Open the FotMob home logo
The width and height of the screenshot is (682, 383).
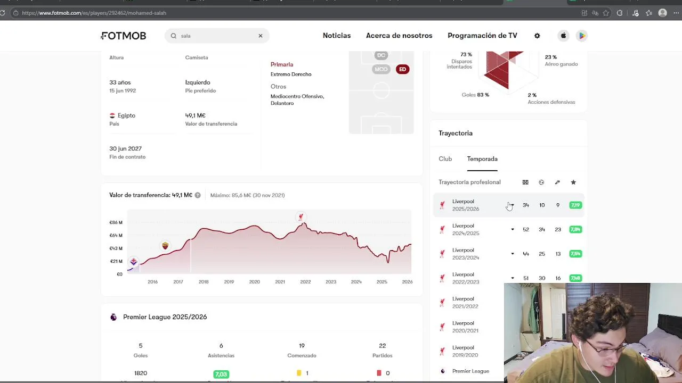coord(124,36)
